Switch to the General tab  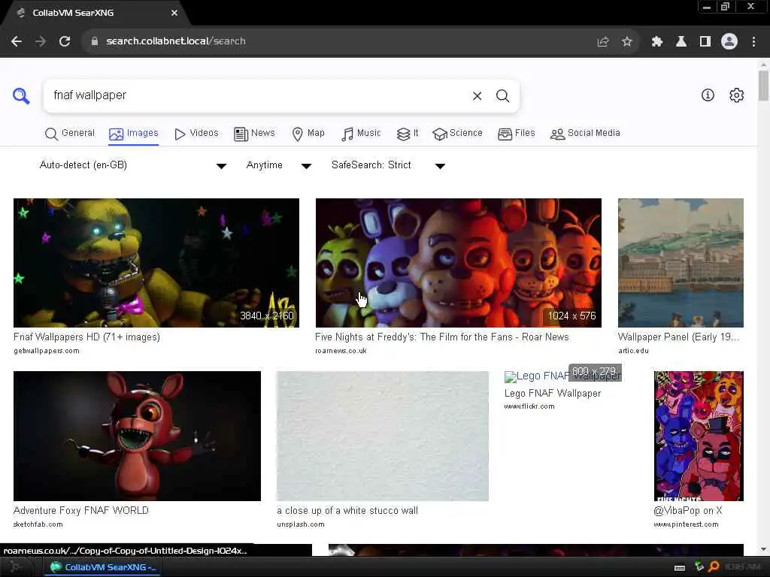click(x=70, y=134)
